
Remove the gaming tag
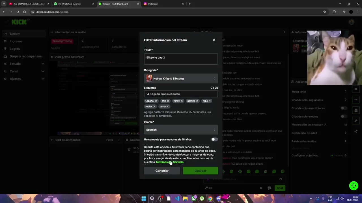tap(197, 101)
